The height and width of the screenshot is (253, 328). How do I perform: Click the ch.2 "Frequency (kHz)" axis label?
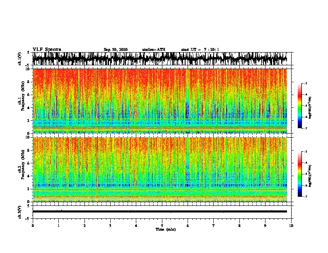(23, 165)
